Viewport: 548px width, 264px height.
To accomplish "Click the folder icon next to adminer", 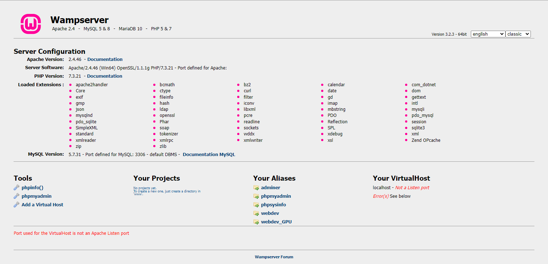I will tap(256, 188).
